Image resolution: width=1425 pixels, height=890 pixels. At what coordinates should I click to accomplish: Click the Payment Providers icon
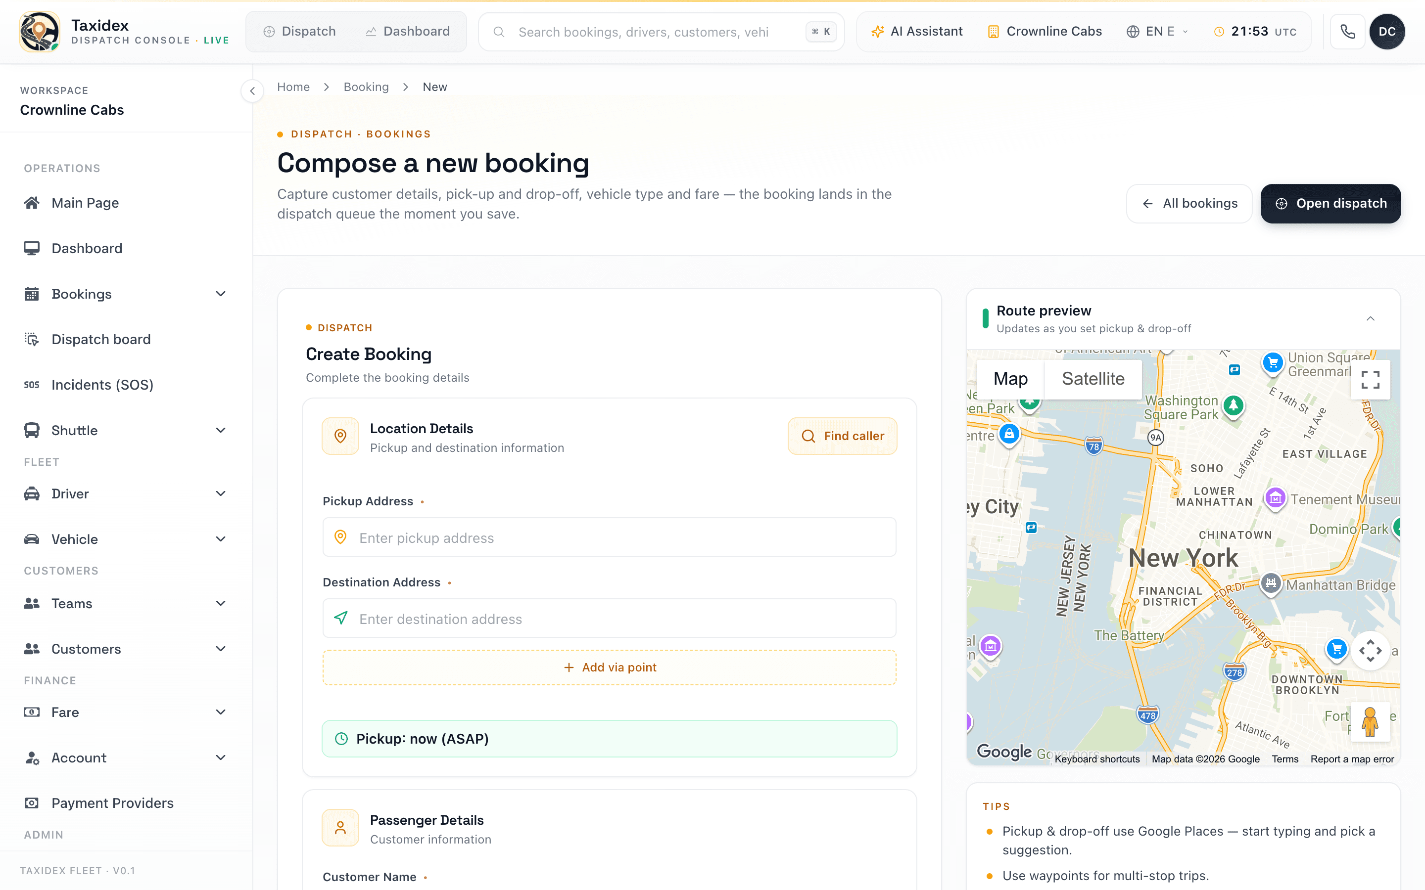[32, 803]
